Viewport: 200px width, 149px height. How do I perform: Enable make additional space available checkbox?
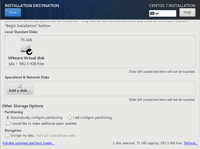coord(8,123)
